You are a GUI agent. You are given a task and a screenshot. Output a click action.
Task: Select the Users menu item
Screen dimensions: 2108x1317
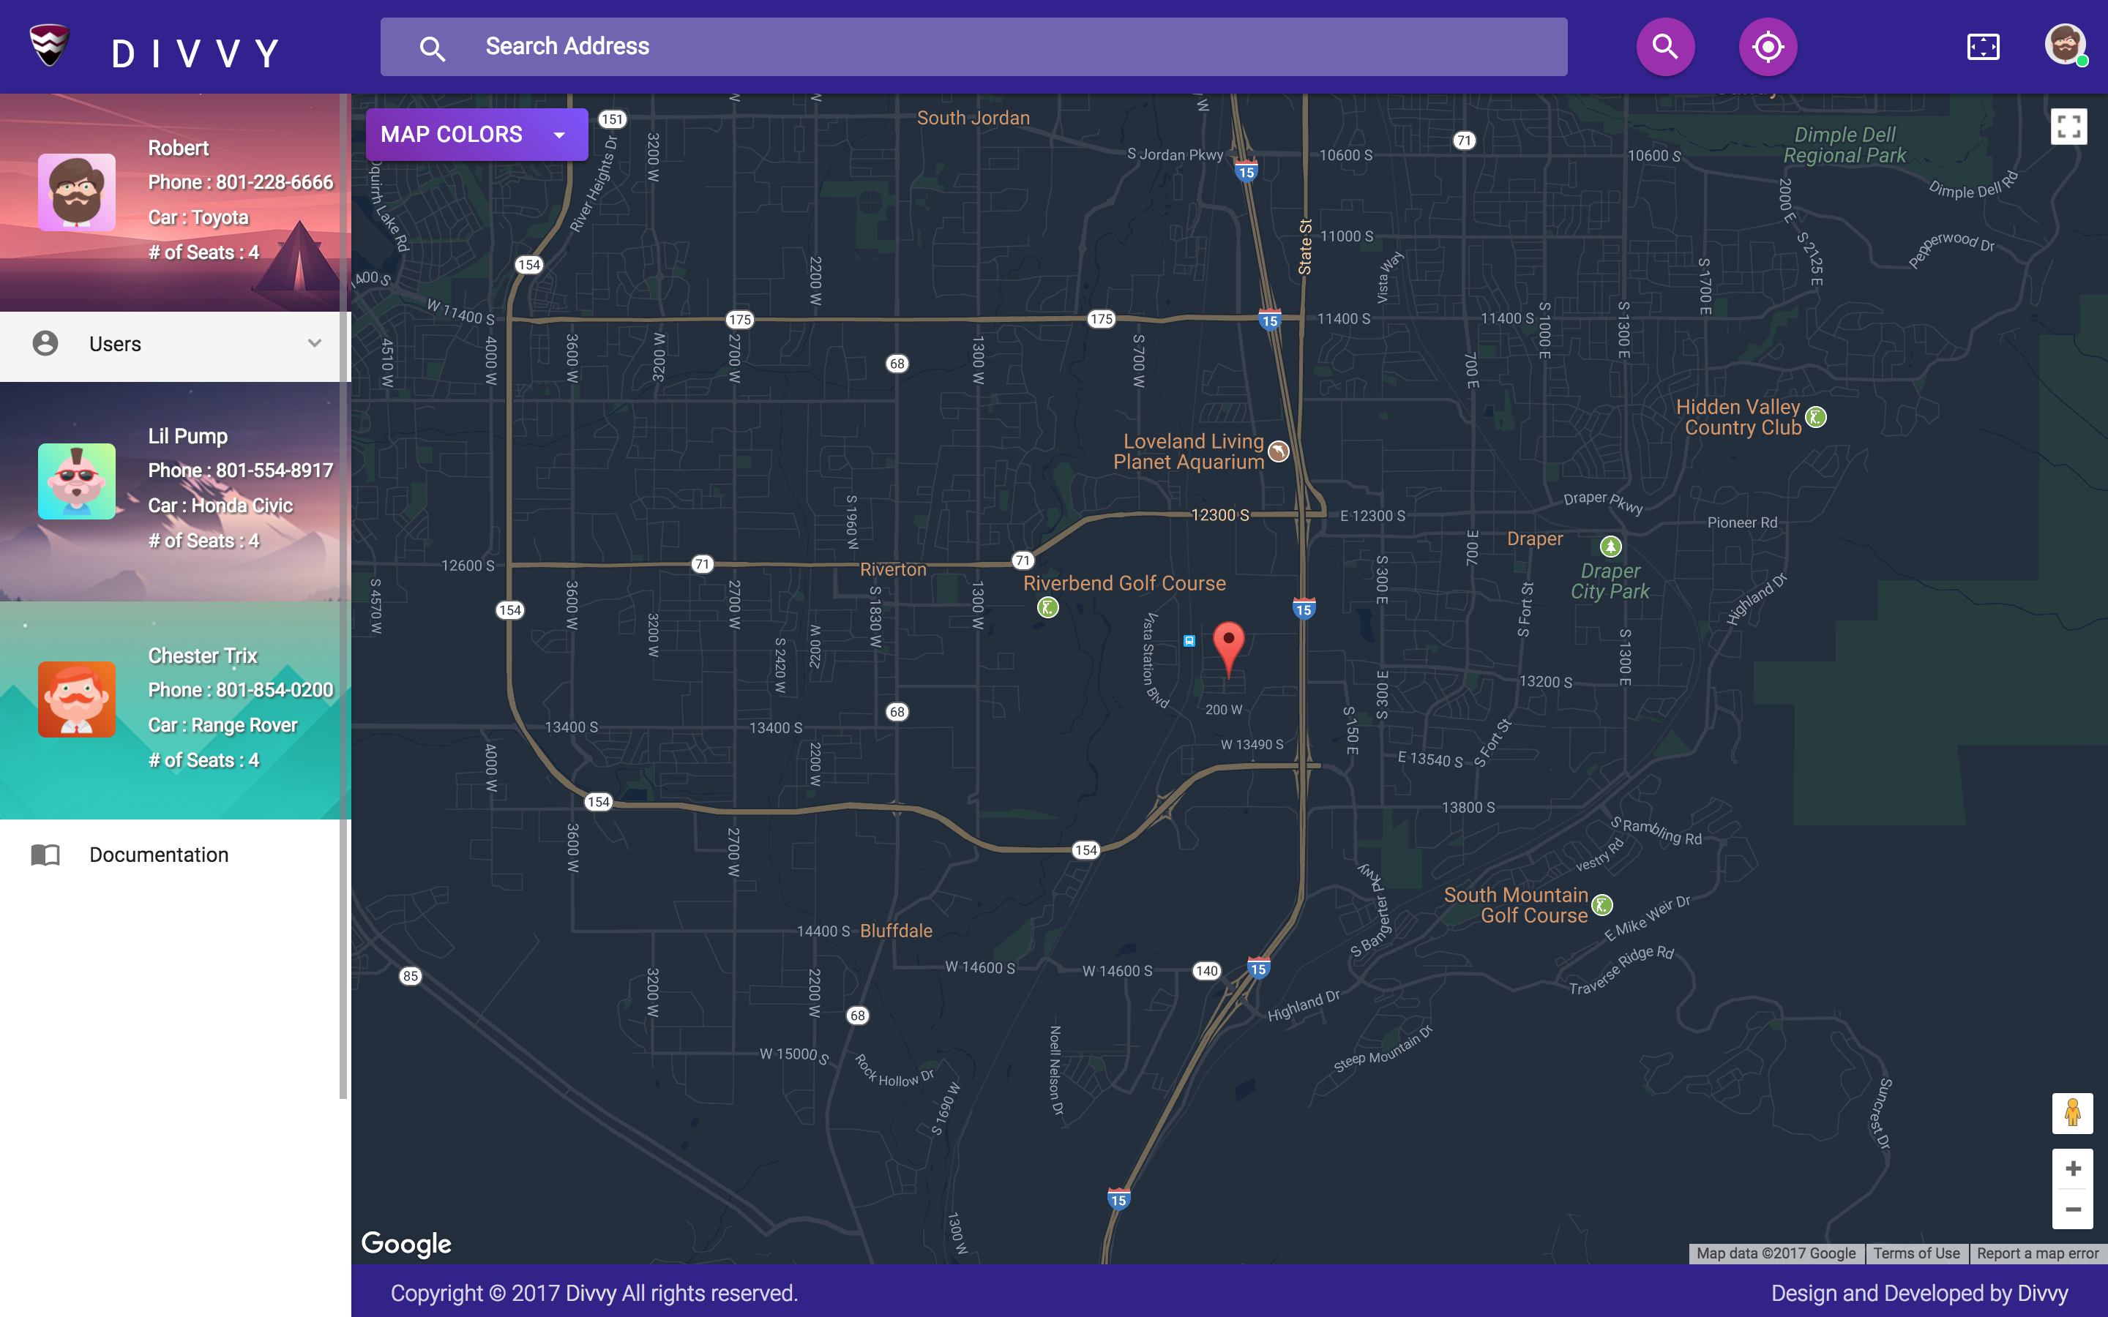[x=115, y=344]
